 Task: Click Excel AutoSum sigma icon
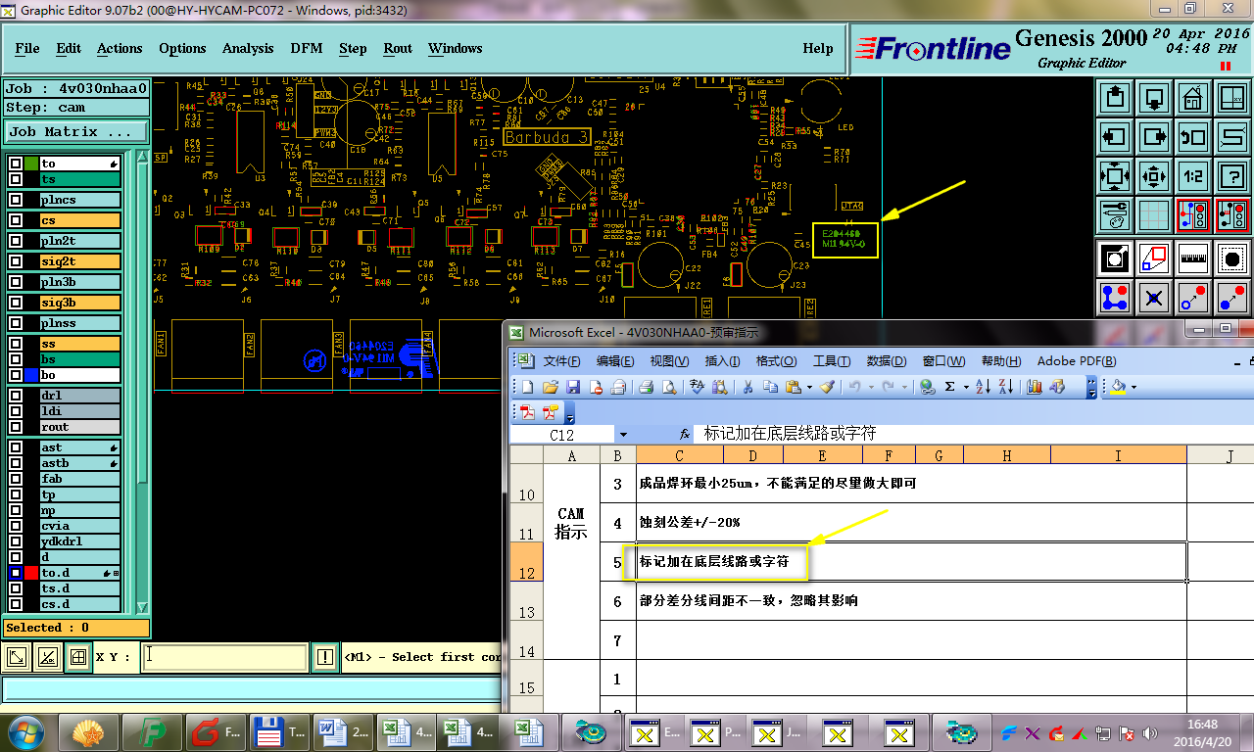[x=949, y=387]
